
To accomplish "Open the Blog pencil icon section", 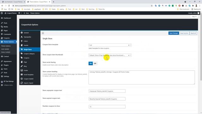I will pyautogui.click(x=22, y=66).
